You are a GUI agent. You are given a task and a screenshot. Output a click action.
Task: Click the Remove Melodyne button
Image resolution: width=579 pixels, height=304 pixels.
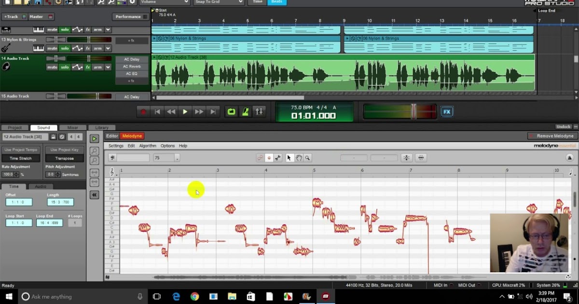pos(552,136)
